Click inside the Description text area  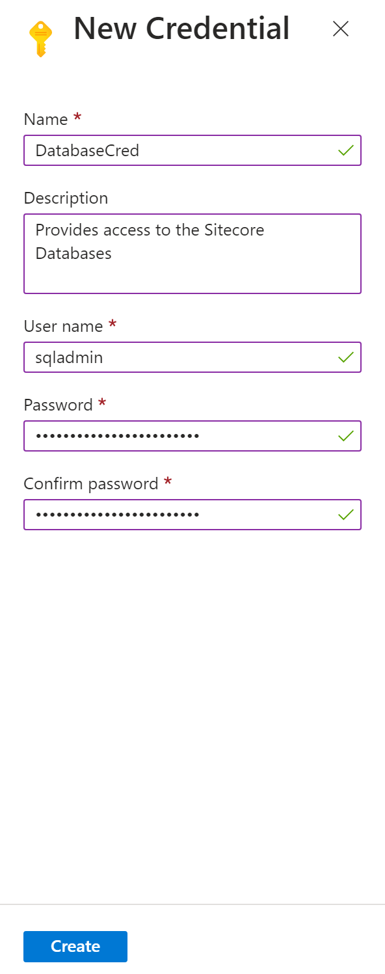[192, 254]
